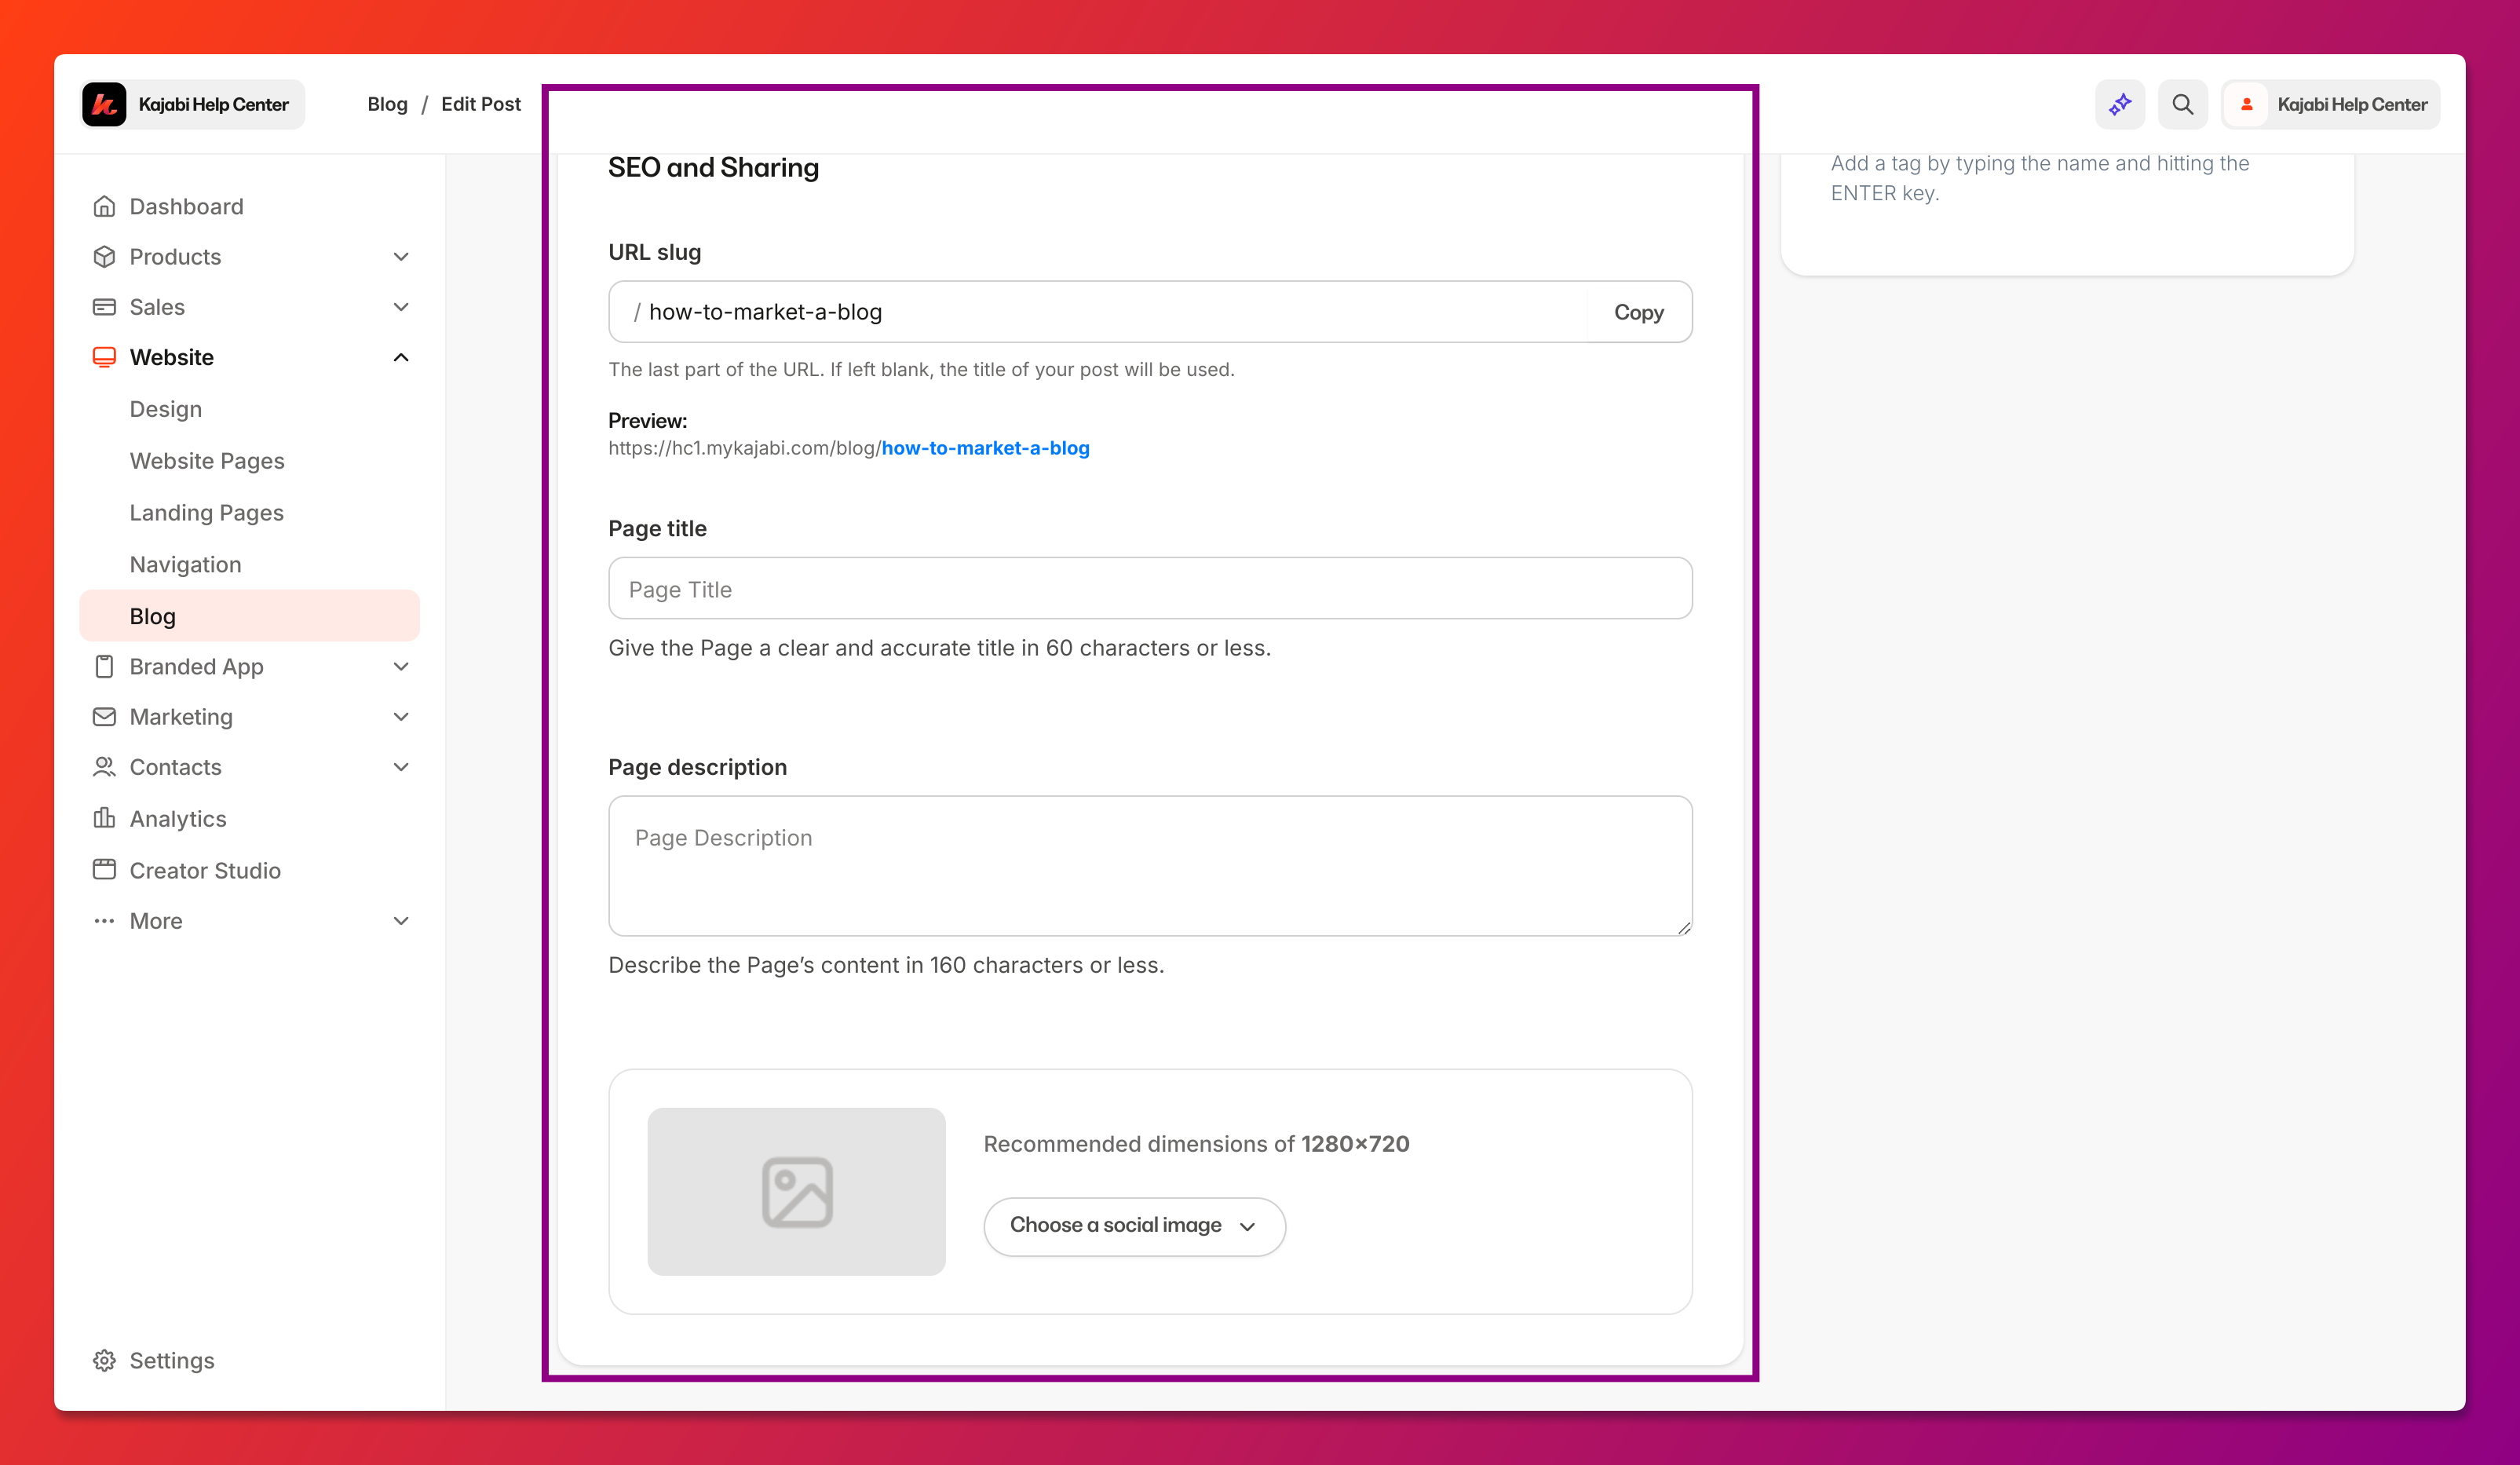Open the Choose a social image dropdown
This screenshot has width=2520, height=1465.
point(1134,1226)
